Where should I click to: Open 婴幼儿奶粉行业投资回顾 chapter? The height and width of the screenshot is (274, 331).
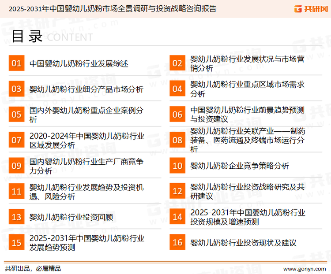click(x=71, y=217)
